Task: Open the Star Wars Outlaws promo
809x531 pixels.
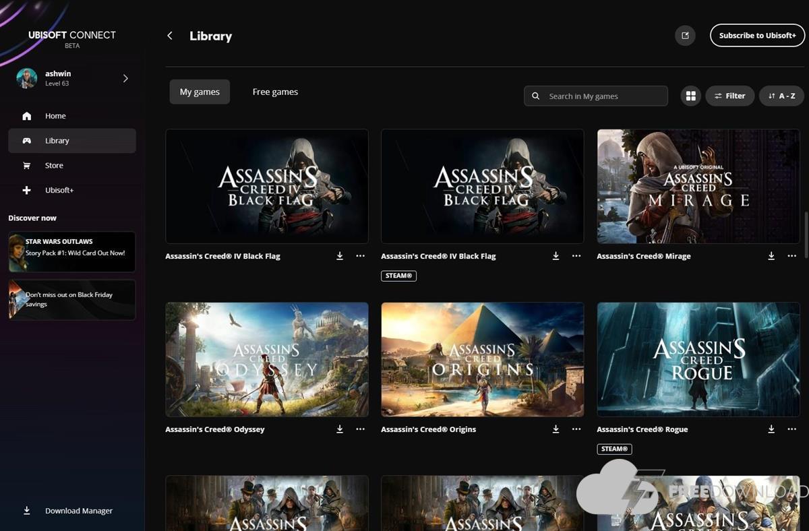Action: (x=72, y=252)
